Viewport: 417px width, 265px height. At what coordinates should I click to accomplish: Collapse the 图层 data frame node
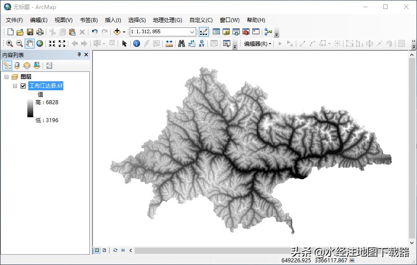pos(7,77)
